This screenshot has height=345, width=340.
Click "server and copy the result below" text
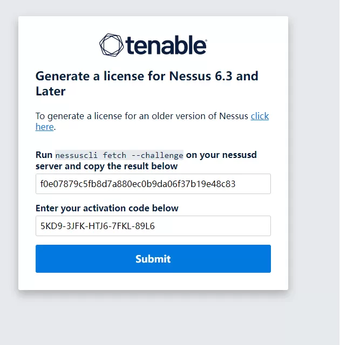point(106,167)
